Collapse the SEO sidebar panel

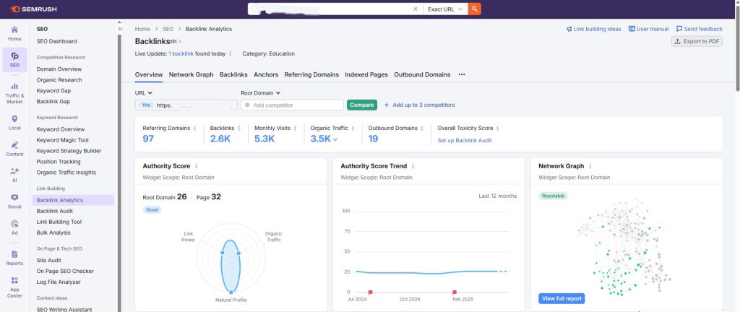click(120, 28)
